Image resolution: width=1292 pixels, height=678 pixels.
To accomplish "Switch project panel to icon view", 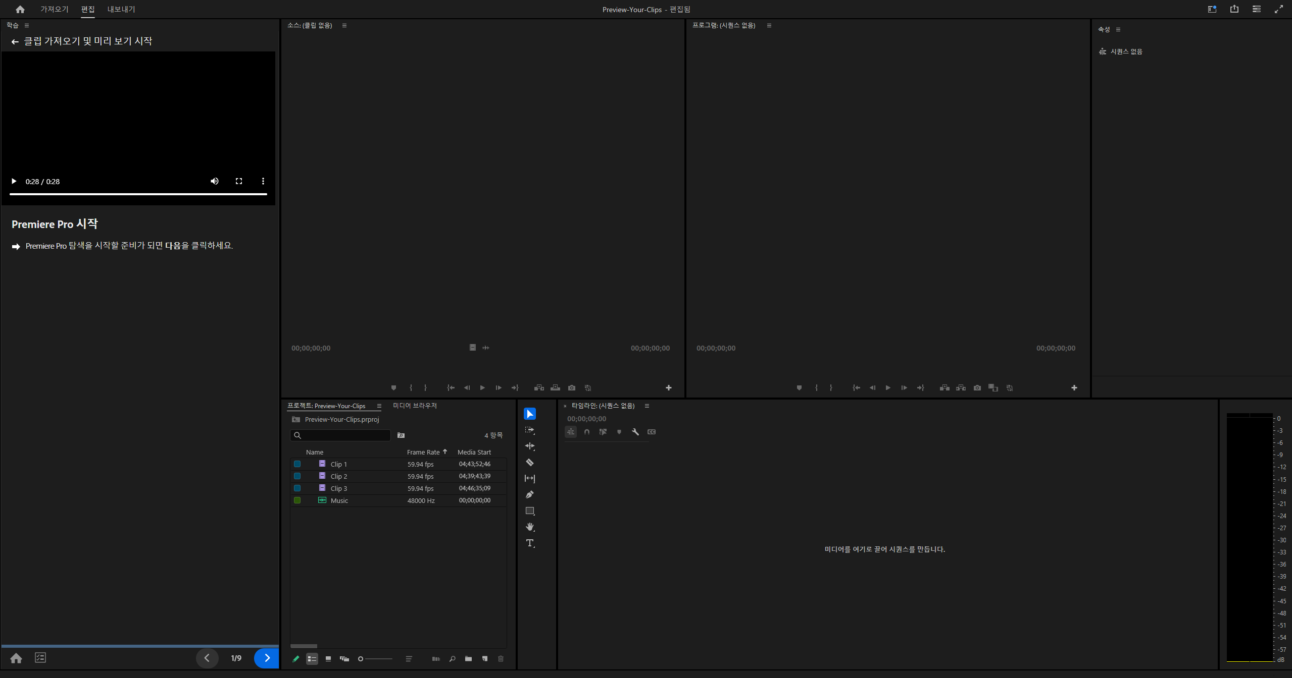I will coord(328,658).
